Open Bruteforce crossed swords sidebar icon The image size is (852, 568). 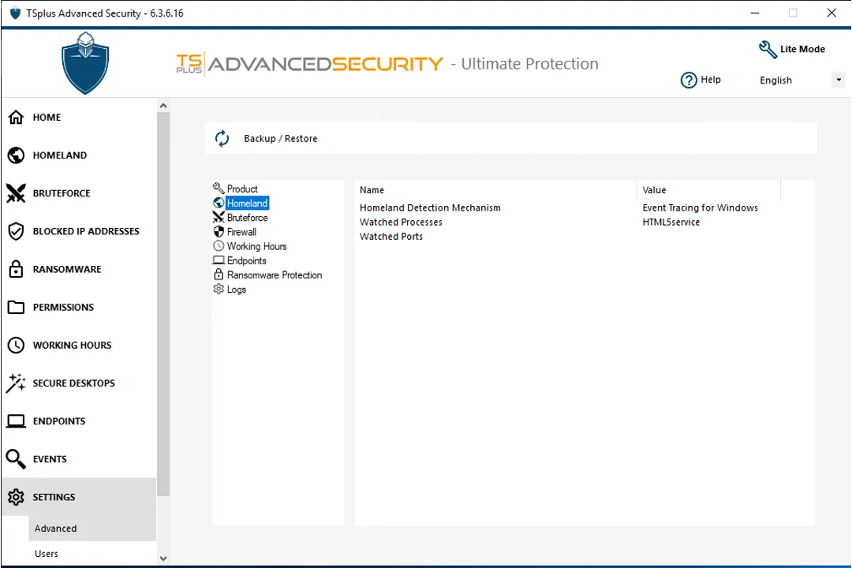point(16,193)
